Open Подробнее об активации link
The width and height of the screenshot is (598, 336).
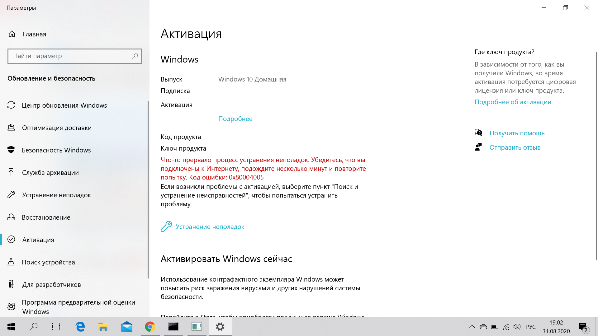[513, 102]
